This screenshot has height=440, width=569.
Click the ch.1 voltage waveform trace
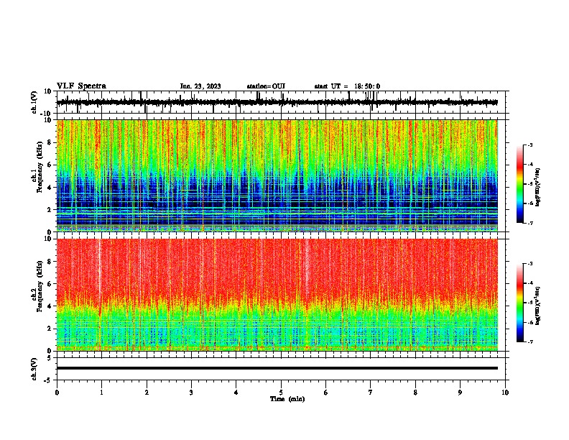click(x=277, y=102)
